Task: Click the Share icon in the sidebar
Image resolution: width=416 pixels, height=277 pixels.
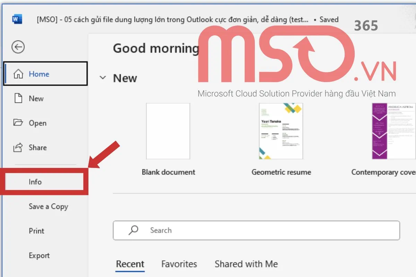Action: pyautogui.click(x=18, y=148)
